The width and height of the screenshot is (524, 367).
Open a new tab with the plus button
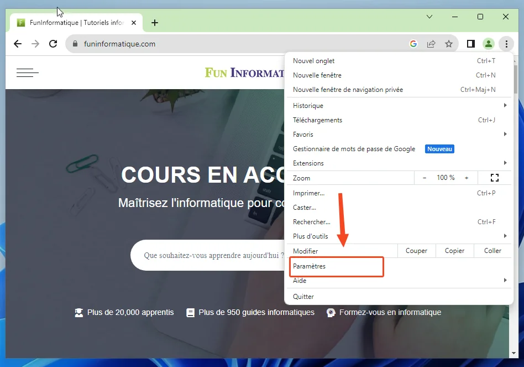coord(154,23)
